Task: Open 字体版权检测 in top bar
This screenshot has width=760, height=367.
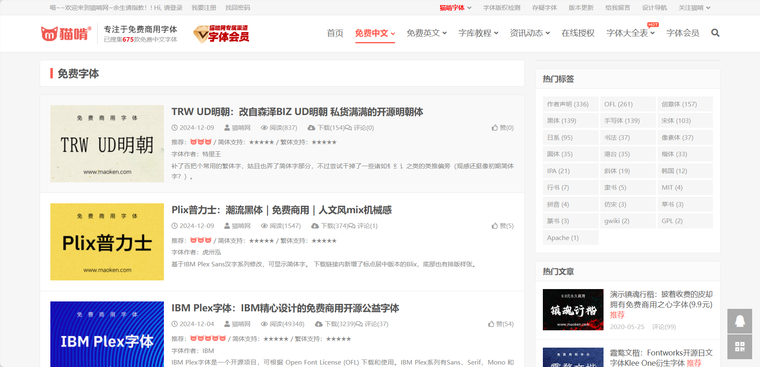Action: [x=502, y=8]
